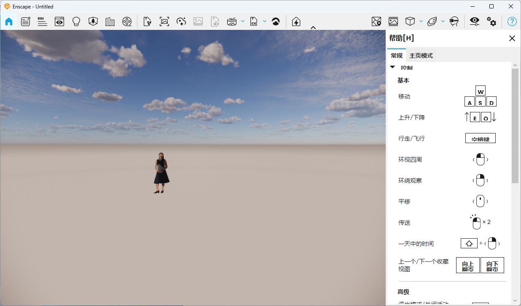
Task: Open the site context map icon
Action: click(x=376, y=21)
